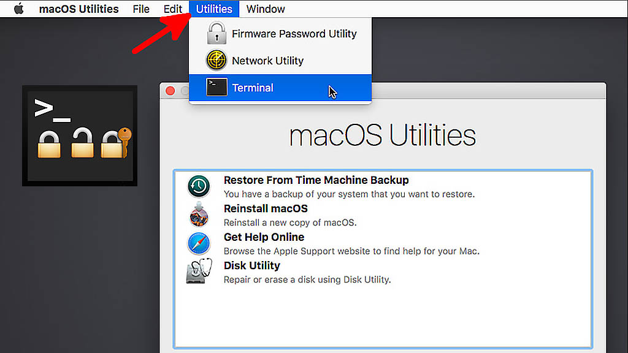The image size is (628, 353).
Task: Click 'You have a backup of your system' text
Action: [x=349, y=194]
